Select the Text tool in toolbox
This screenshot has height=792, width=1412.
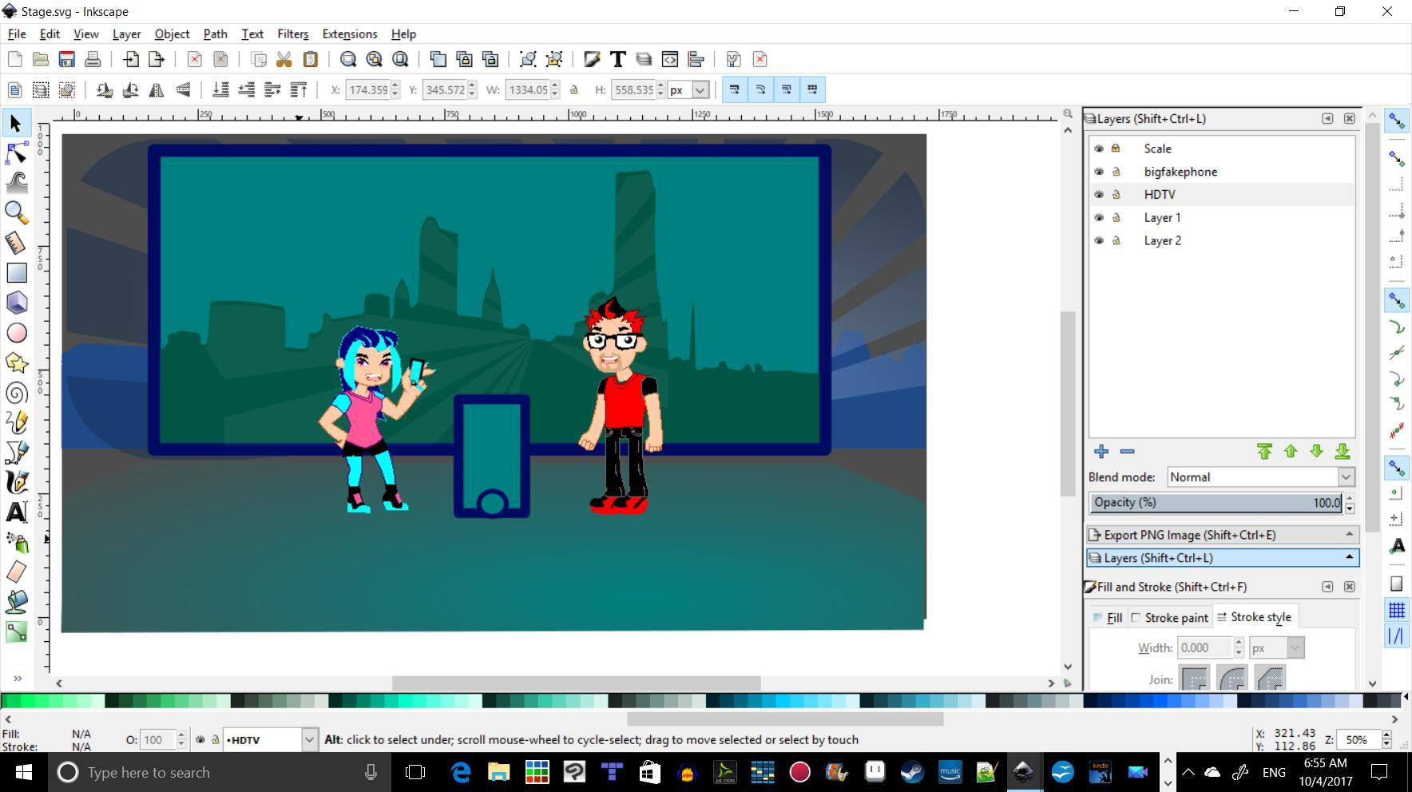[16, 512]
